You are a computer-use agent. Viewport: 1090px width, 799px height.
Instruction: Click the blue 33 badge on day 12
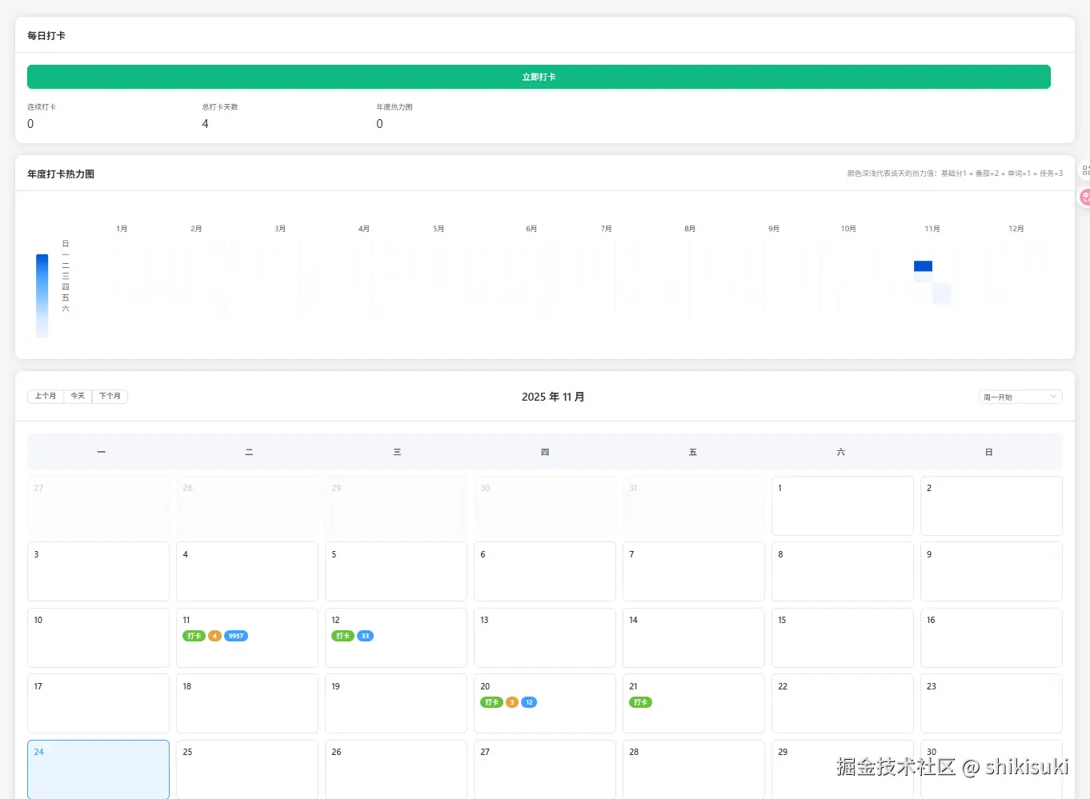pos(365,636)
